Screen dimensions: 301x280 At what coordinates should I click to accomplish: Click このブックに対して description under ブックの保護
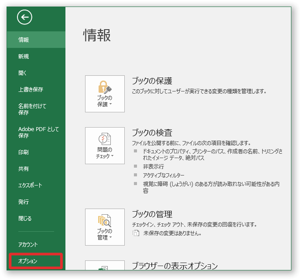pyautogui.click(x=199, y=91)
